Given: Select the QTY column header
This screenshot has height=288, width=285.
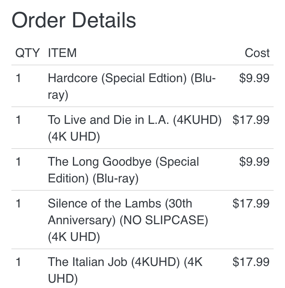Looking at the screenshot, I should click(27, 53).
